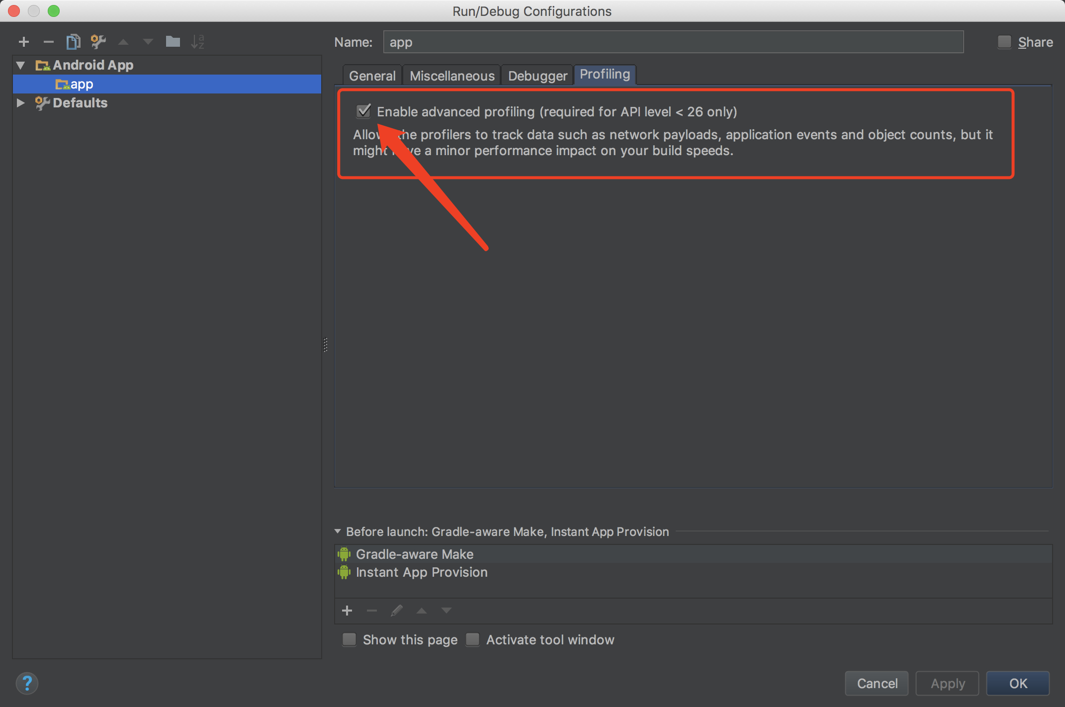The width and height of the screenshot is (1065, 707).
Task: Click the remove configuration minus icon
Action: pyautogui.click(x=48, y=42)
